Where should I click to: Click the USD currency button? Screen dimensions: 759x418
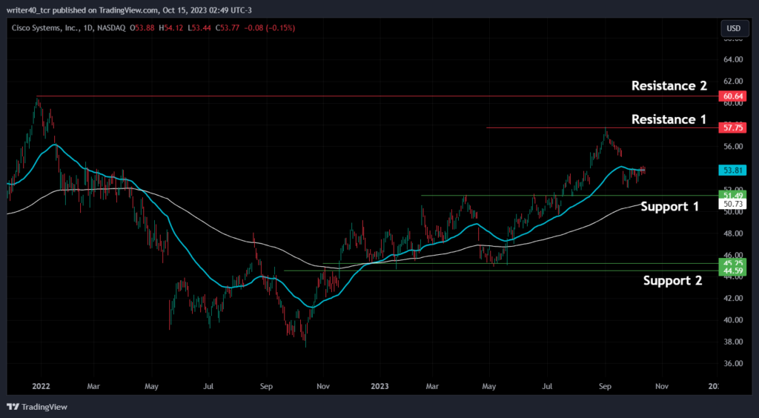click(x=733, y=28)
